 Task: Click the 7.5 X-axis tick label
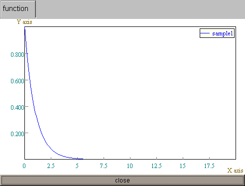pyautogui.click(x=104, y=166)
